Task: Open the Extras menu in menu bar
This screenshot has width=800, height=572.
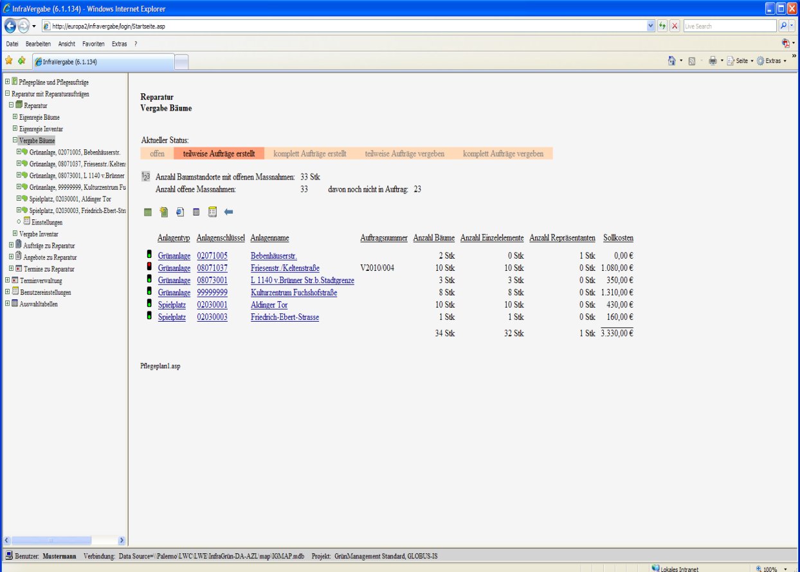Action: pyautogui.click(x=119, y=44)
